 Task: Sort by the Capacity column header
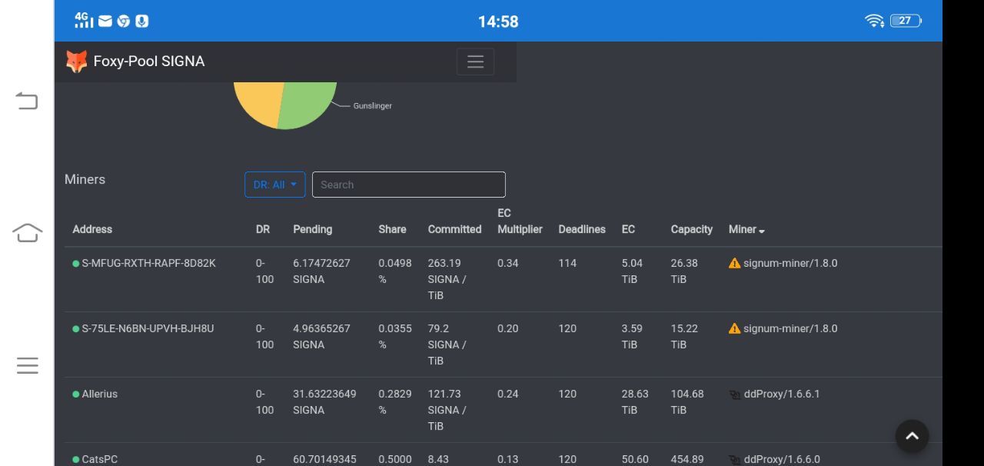(691, 229)
